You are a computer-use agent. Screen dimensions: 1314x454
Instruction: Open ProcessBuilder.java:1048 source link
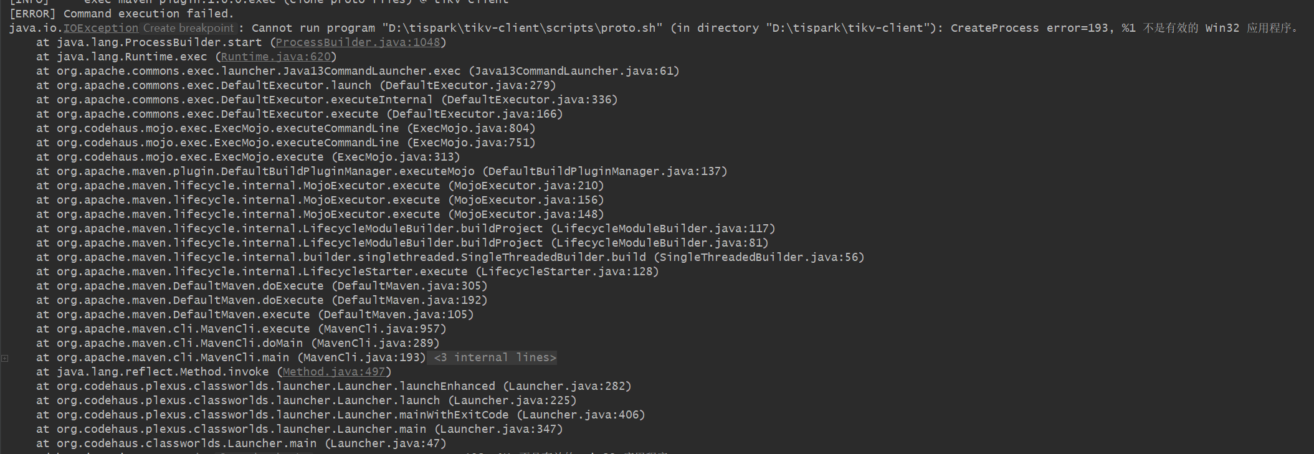(358, 42)
